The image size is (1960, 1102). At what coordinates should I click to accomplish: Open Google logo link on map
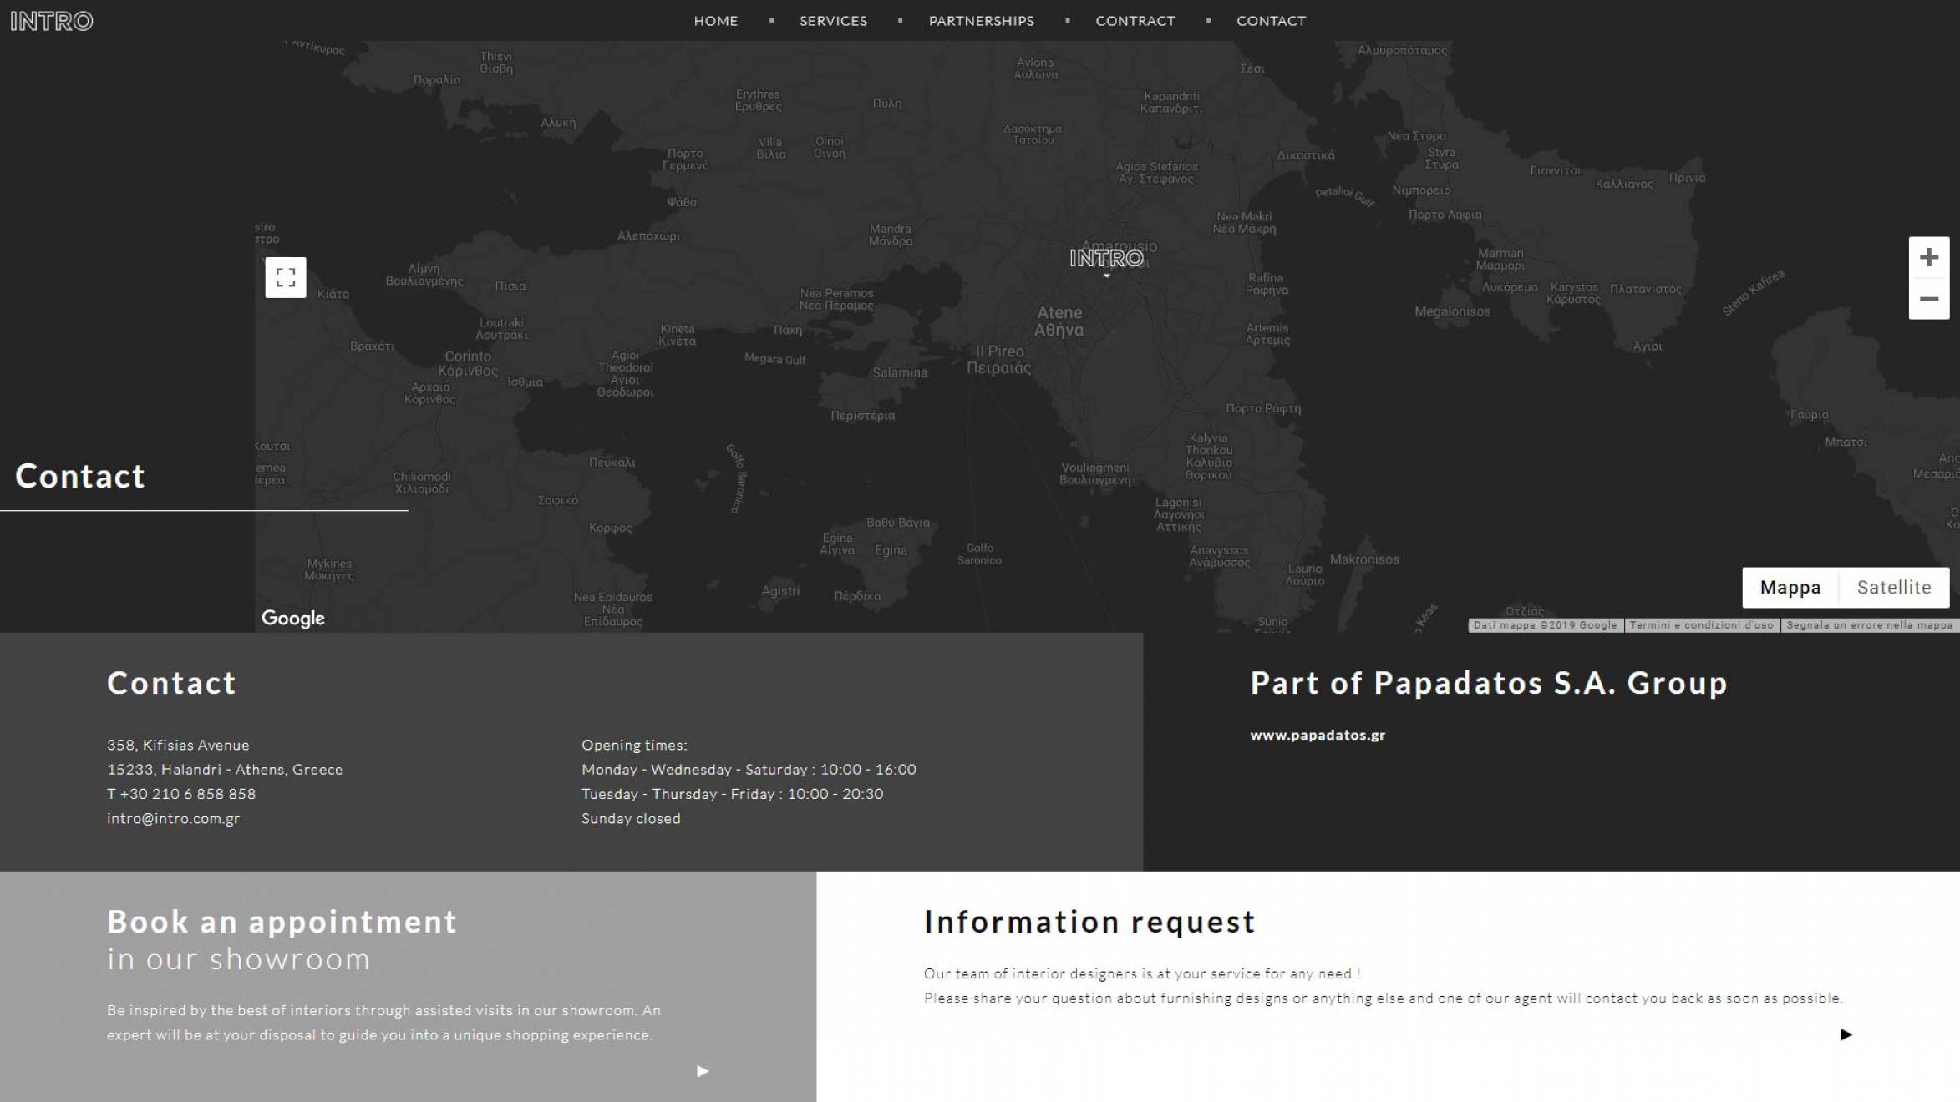click(292, 619)
